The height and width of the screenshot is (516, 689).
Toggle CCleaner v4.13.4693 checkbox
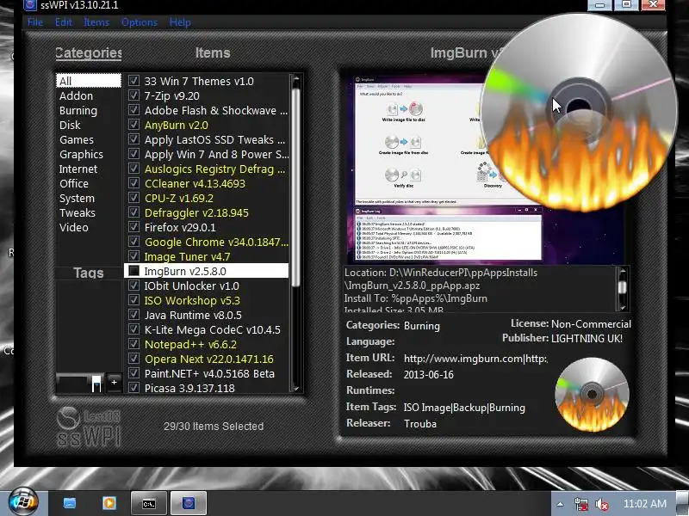[x=134, y=183]
